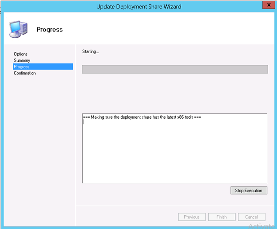Select the Options step in sidebar

pos(20,54)
